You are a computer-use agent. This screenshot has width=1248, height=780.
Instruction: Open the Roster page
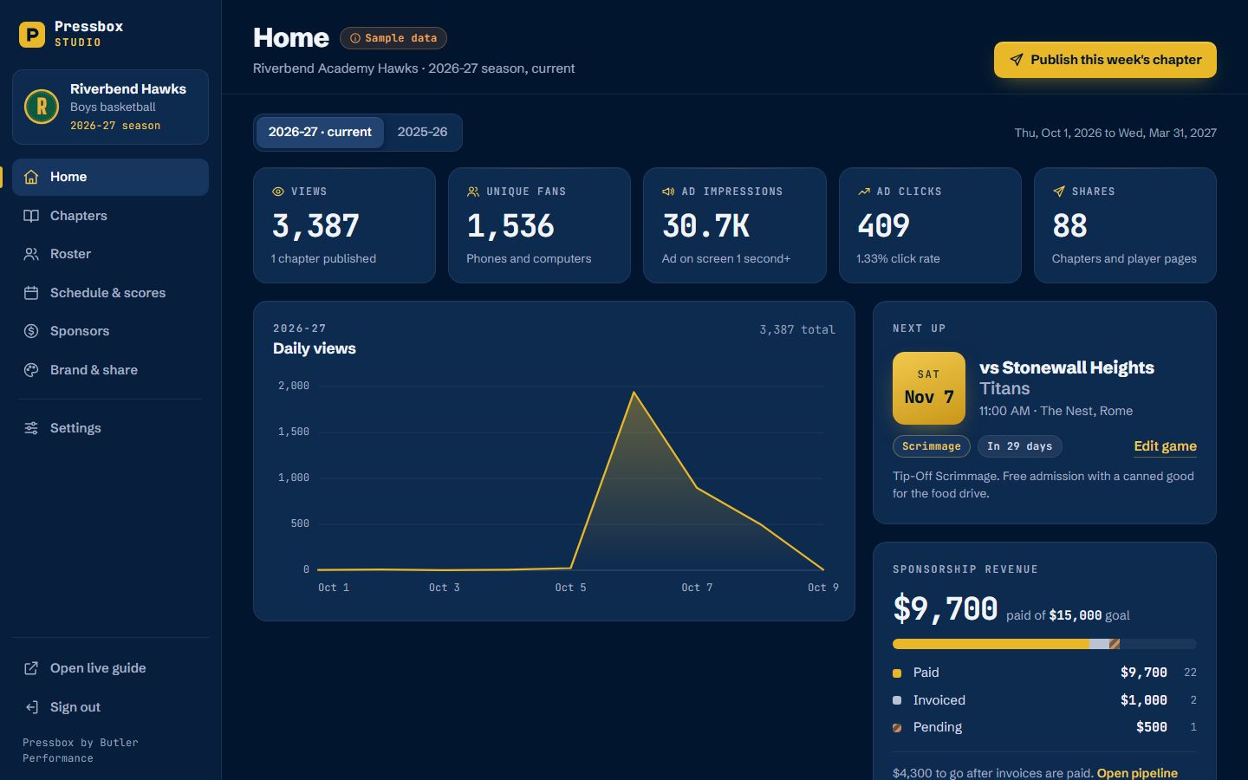(x=110, y=254)
